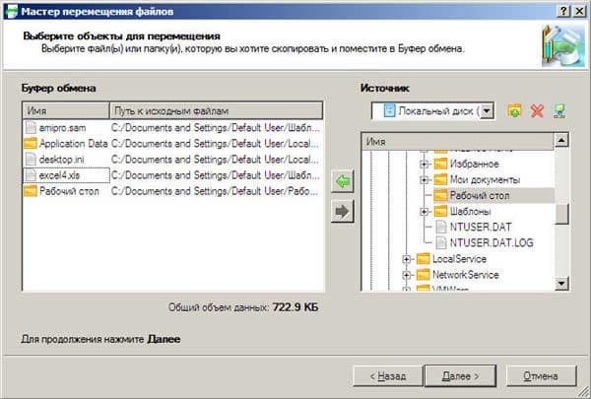Click the LocalService folder icon
Viewport: 591px width, 399px height.
(x=423, y=259)
